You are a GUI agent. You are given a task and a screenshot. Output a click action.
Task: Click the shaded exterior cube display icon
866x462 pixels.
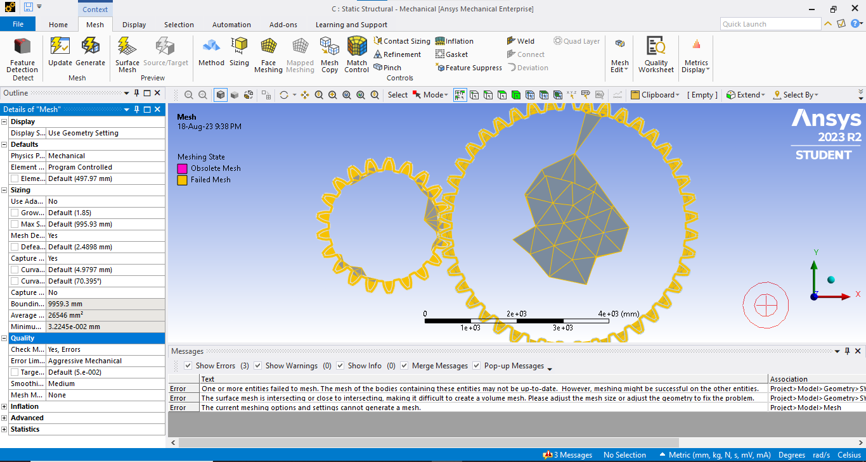(x=221, y=95)
